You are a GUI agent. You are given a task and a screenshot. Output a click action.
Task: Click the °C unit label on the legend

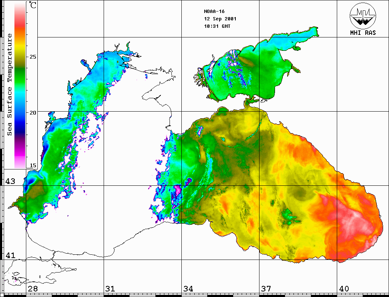click(x=33, y=5)
